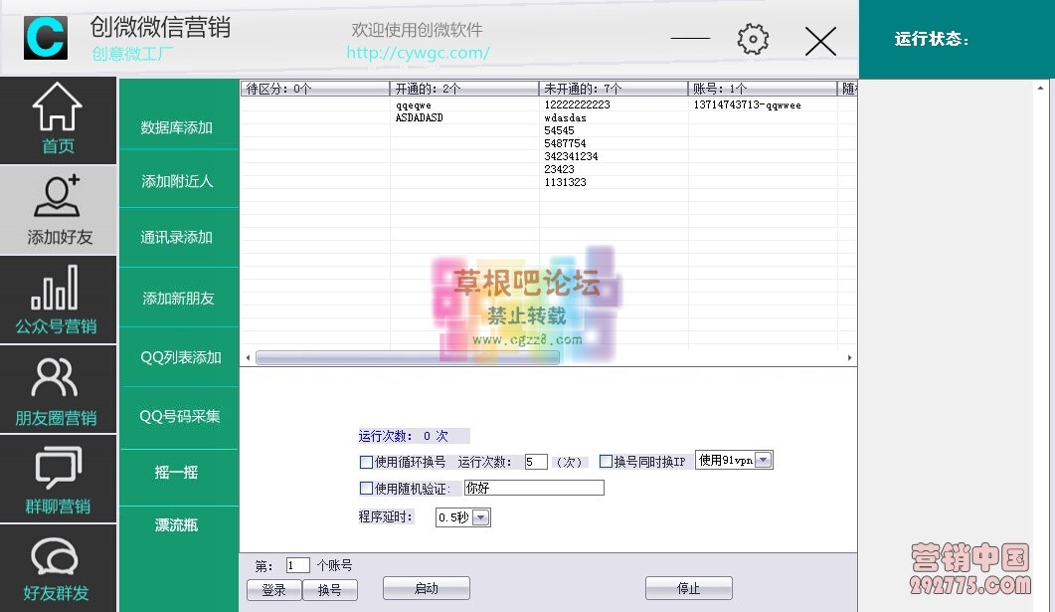Open 公众号营销 from the sidebar
The height and width of the screenshot is (612, 1055).
[x=58, y=299]
